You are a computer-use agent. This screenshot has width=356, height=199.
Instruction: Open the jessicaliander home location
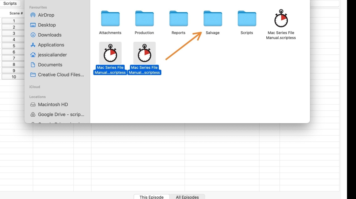(52, 55)
